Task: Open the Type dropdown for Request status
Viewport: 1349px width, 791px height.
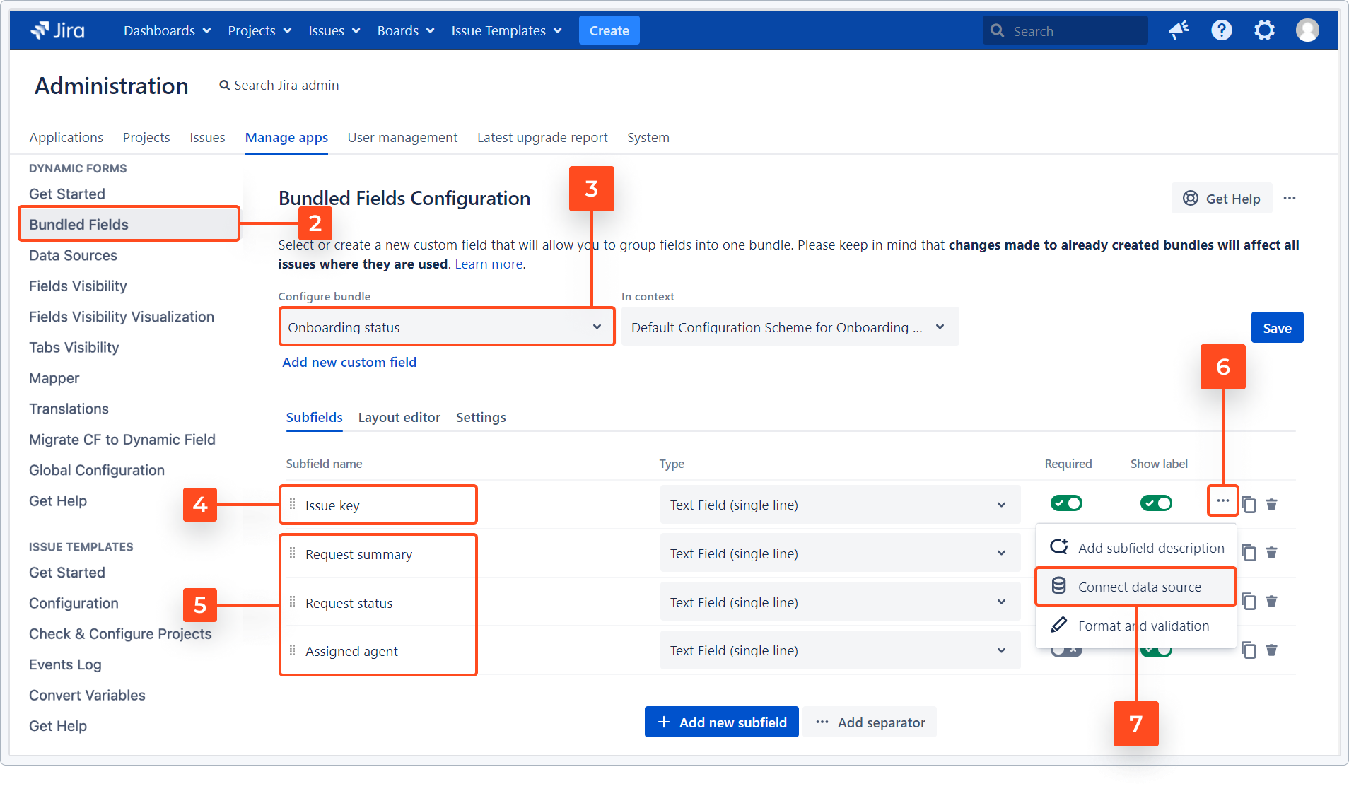Action: [x=840, y=602]
